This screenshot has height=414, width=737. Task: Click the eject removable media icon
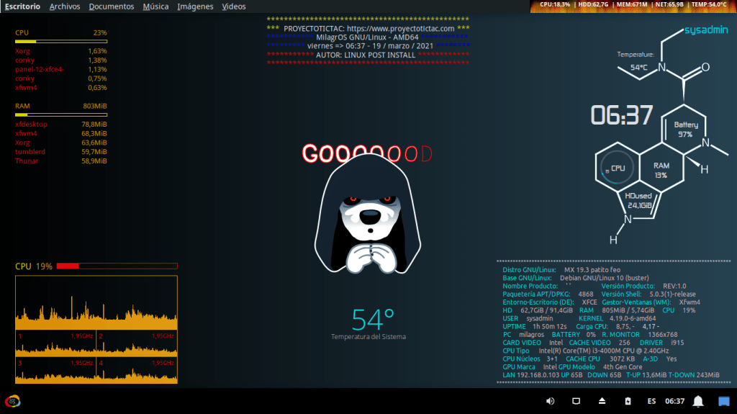pyautogui.click(x=602, y=401)
